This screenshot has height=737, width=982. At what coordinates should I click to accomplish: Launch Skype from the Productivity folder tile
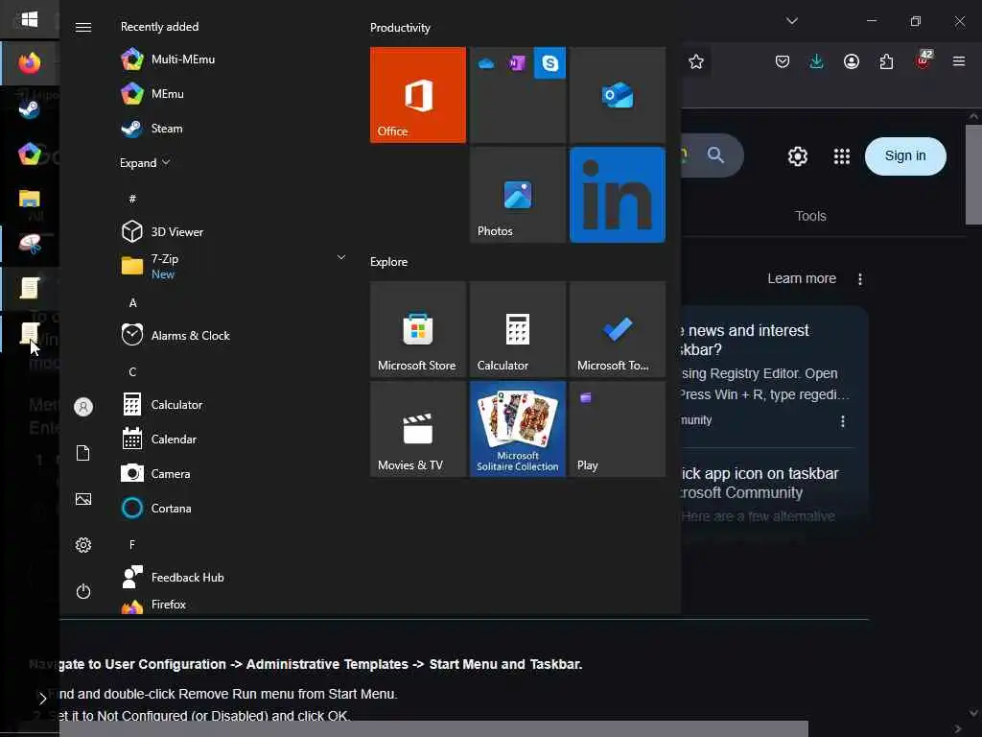tap(549, 62)
